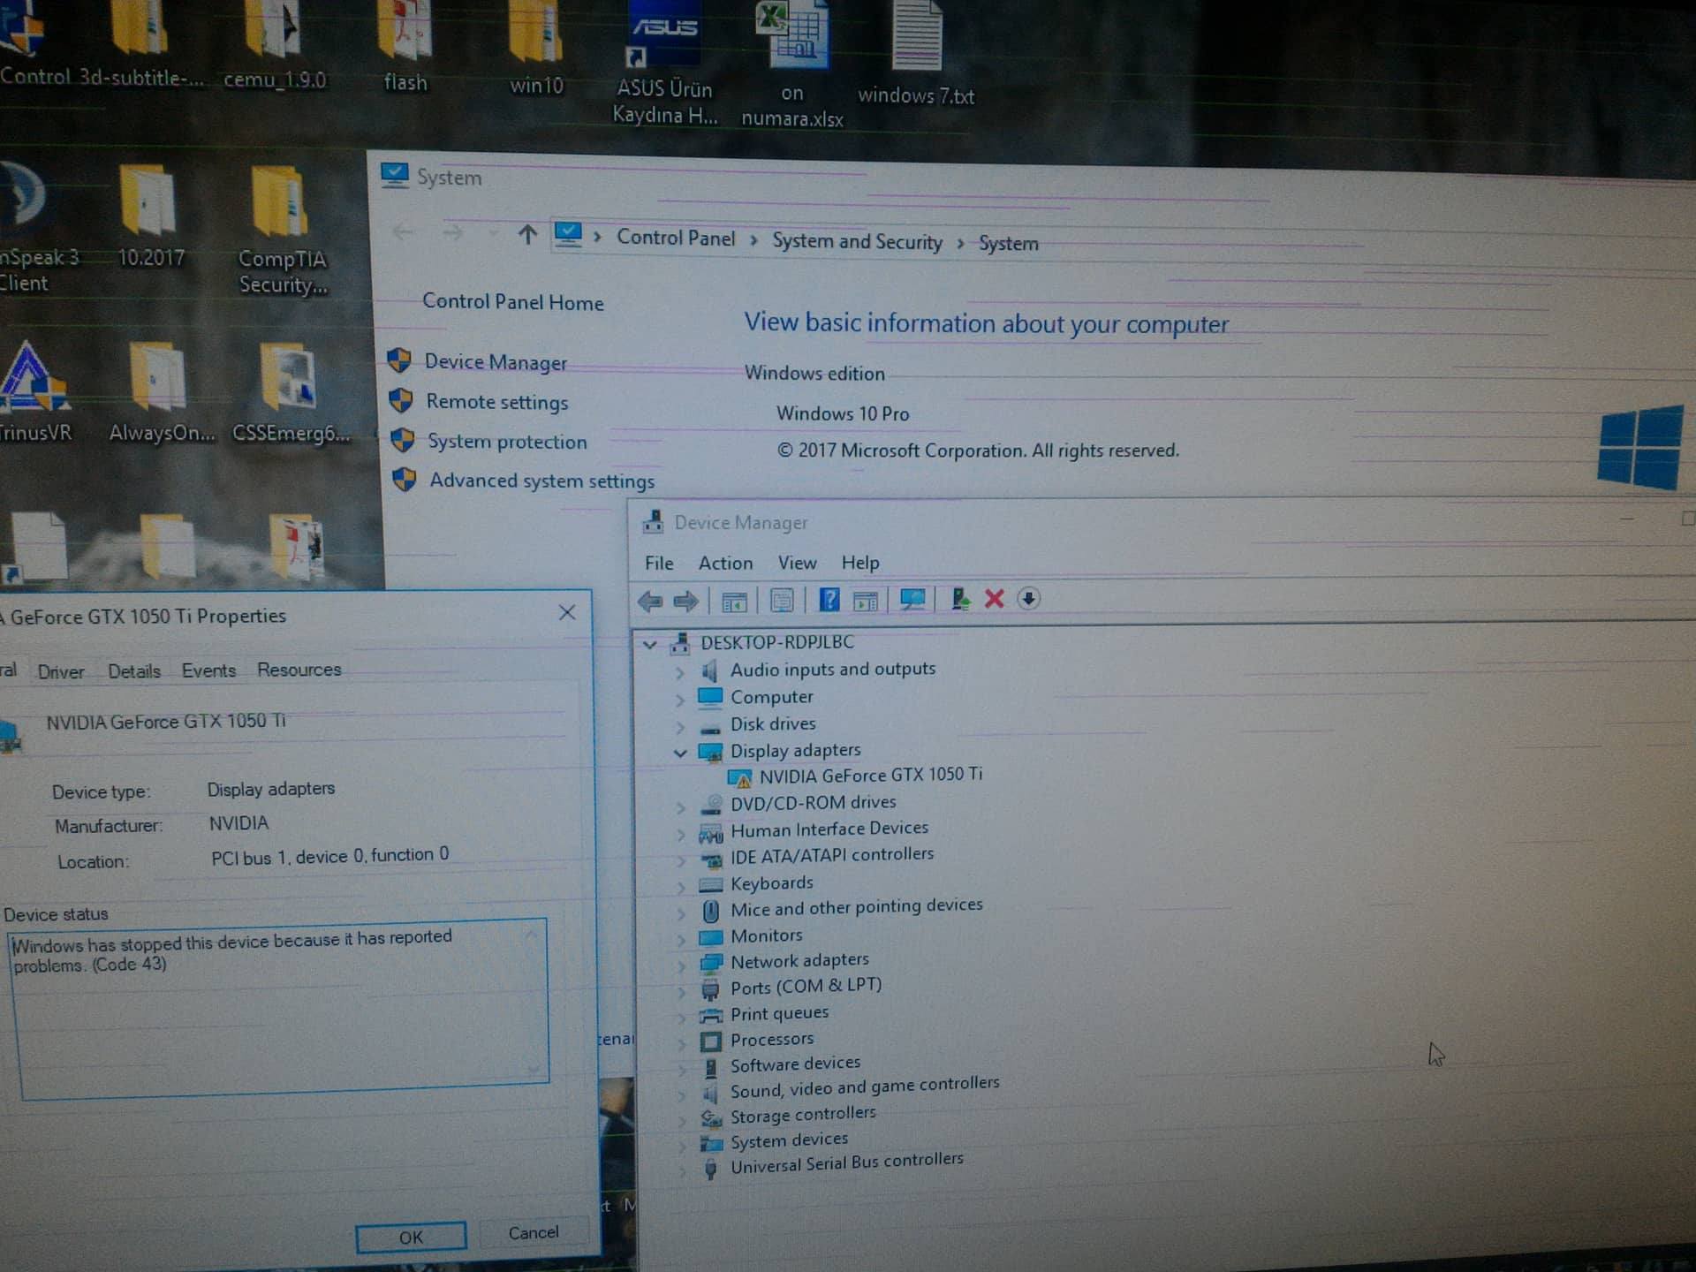Click Back arrow in Device Manager toolbar
This screenshot has height=1272, width=1696.
pos(650,602)
